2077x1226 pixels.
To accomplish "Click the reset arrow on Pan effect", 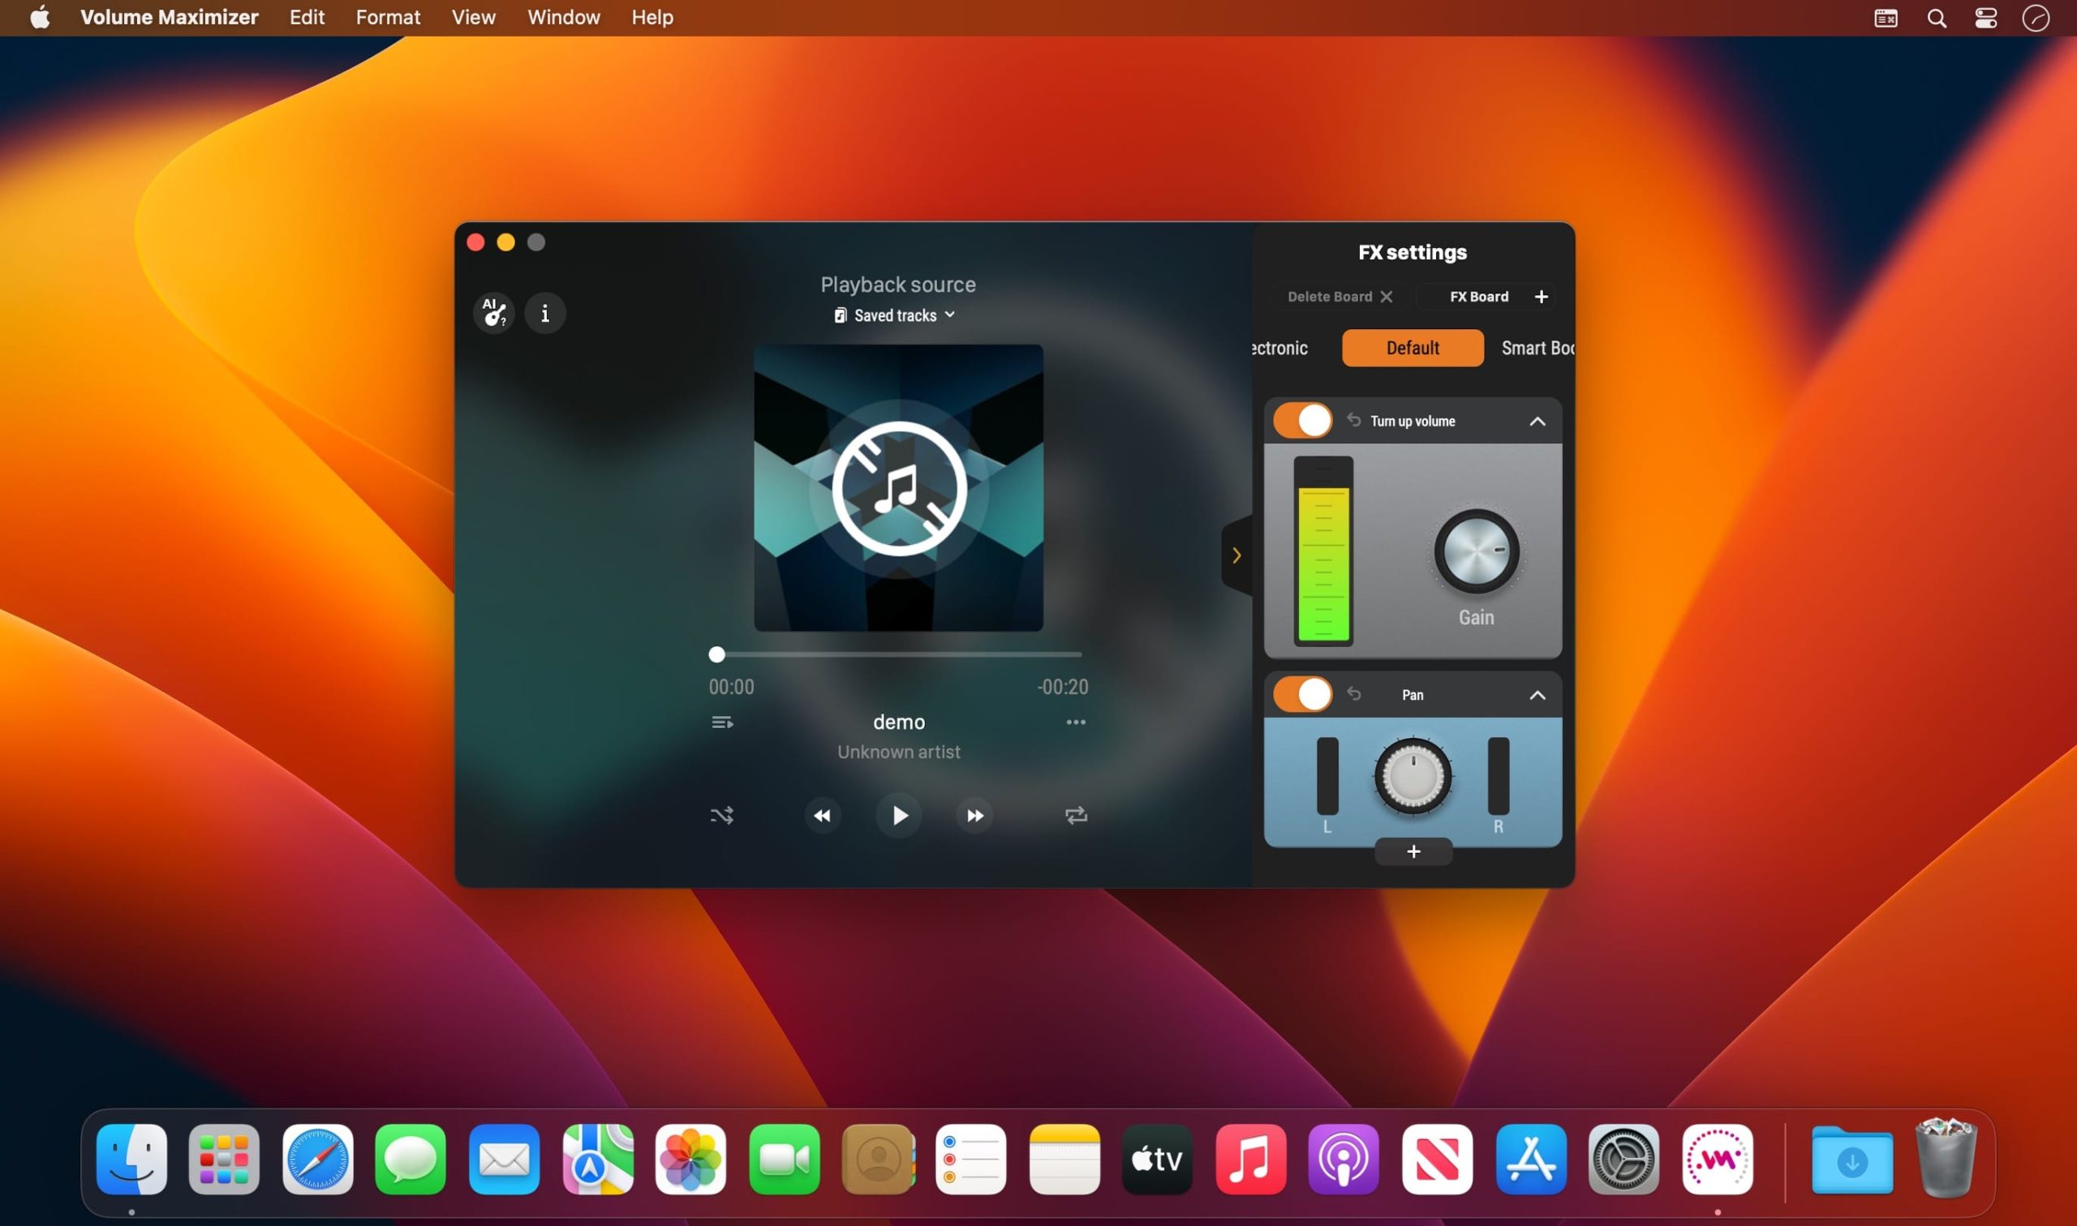I will 1354,694.
